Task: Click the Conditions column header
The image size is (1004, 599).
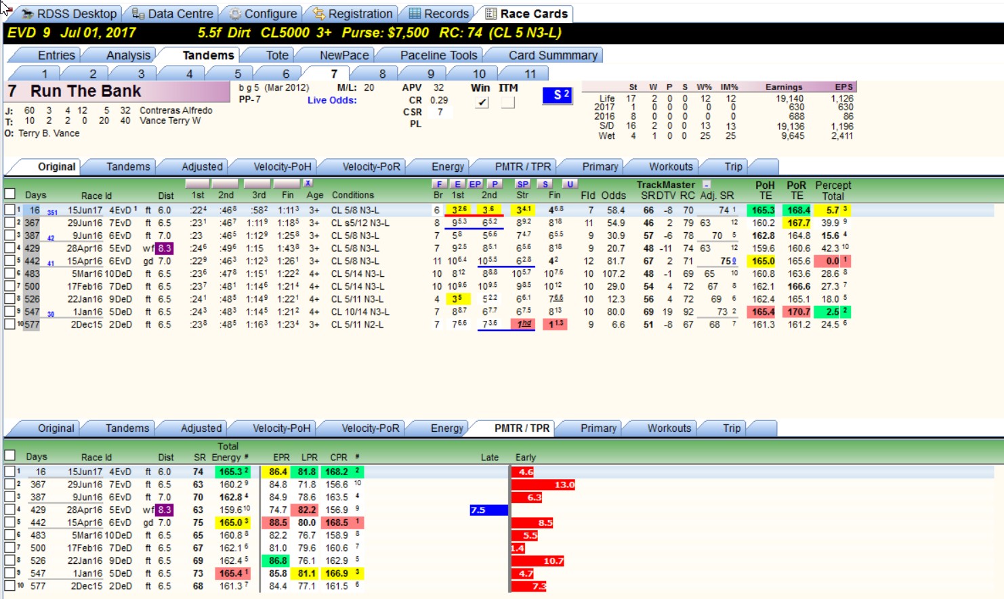Action: 352,195
